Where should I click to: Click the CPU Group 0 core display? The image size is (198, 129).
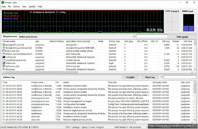tap(172, 22)
